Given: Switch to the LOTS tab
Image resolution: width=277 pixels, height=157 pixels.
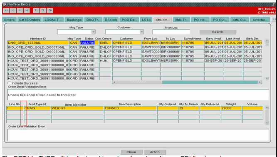Looking at the screenshot, I should click(x=146, y=20).
